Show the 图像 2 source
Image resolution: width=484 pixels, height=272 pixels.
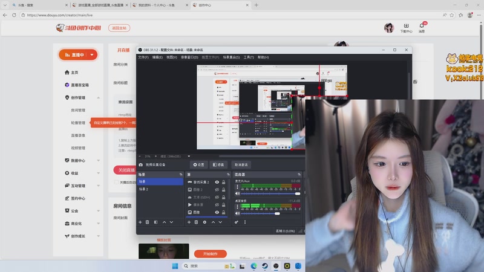pyautogui.click(x=217, y=190)
